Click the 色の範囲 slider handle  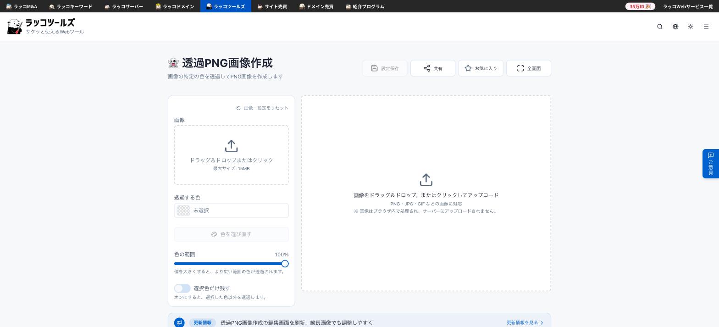point(285,264)
